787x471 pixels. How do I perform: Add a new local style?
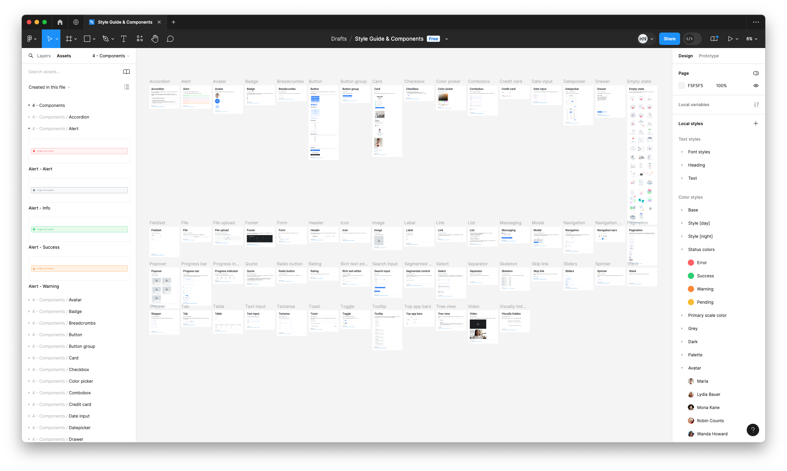(756, 124)
